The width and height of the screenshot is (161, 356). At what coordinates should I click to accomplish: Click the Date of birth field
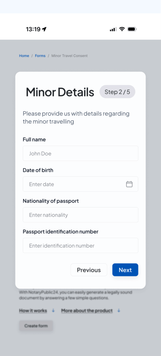[80, 184]
